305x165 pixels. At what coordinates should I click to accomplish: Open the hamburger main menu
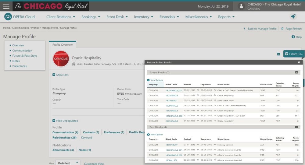6,6
